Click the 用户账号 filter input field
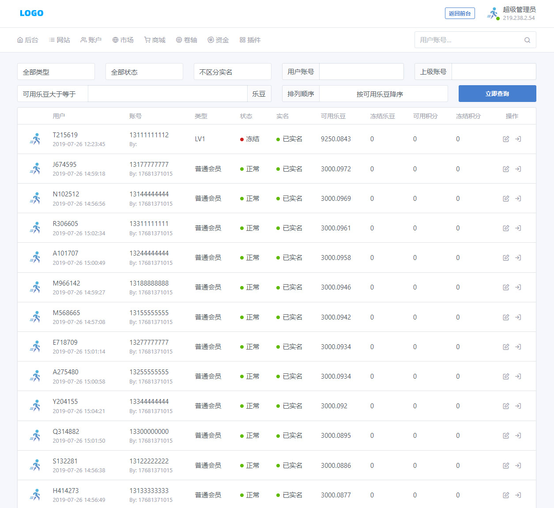Image resolution: width=554 pixels, height=508 pixels. coord(362,71)
